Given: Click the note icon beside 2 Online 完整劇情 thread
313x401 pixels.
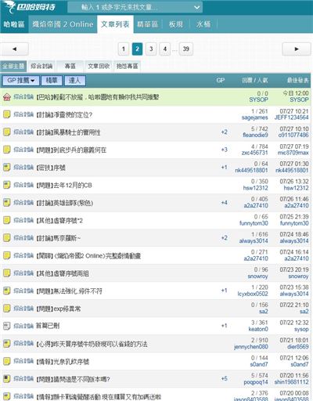Looking at the screenshot, I should pyautogui.click(x=7, y=255).
